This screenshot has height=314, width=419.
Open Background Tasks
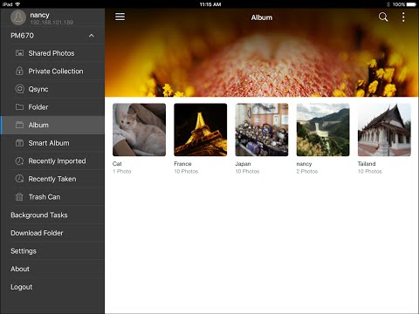pyautogui.click(x=52, y=215)
